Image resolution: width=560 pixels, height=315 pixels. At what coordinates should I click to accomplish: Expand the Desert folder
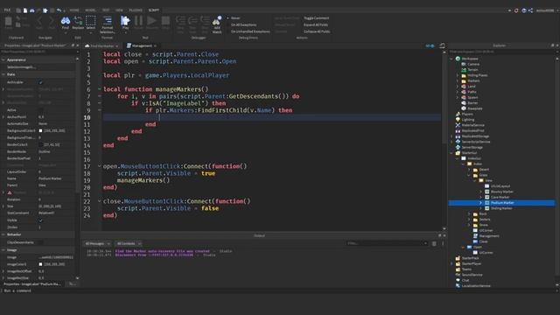[469, 170]
